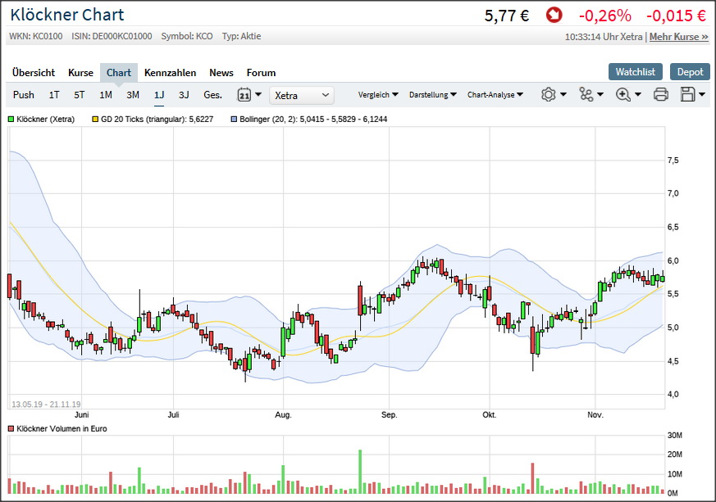Go to the Forum tab
Image resolution: width=716 pixels, height=502 pixels.
261,73
